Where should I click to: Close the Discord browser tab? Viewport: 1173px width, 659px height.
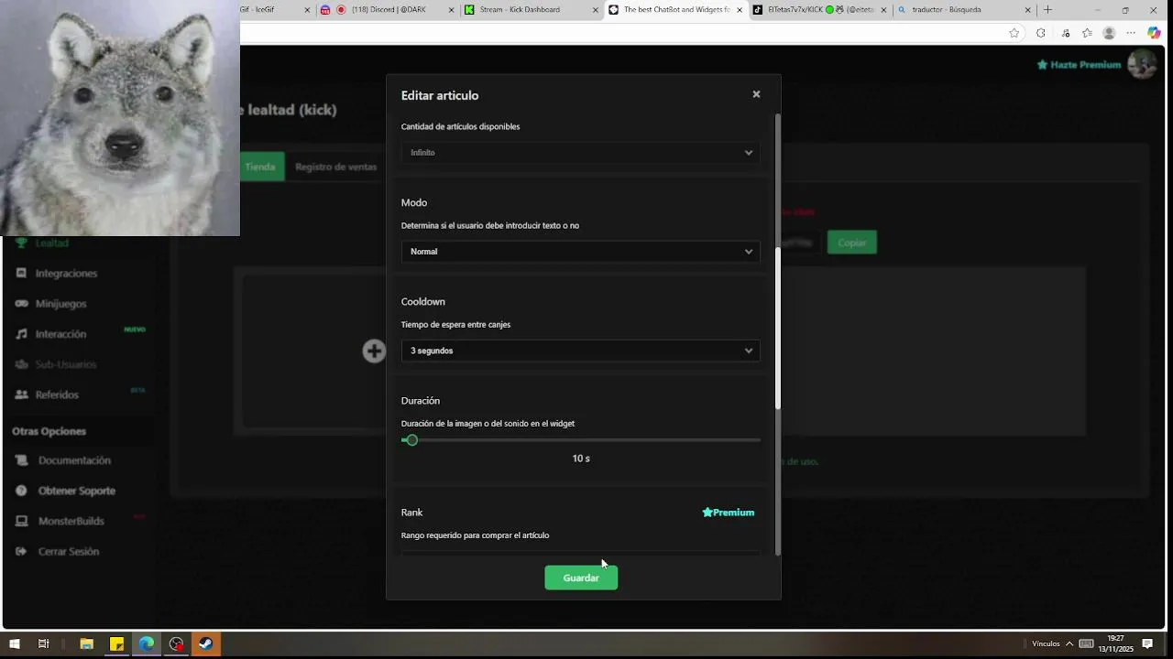point(451,10)
